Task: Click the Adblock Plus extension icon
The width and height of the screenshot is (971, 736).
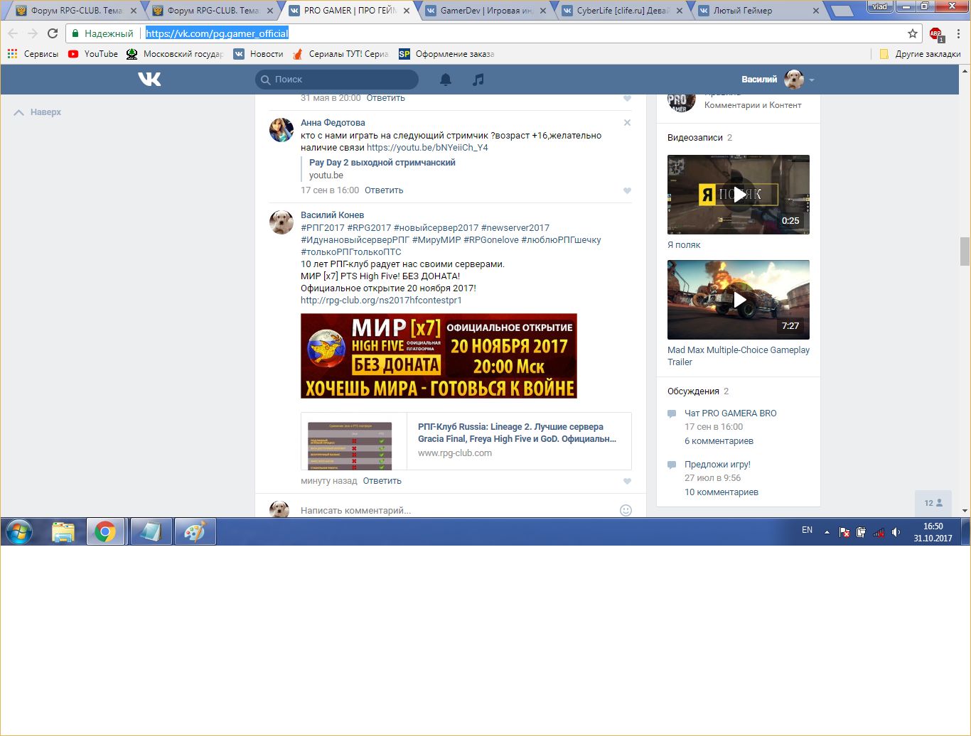Action: 935,33
